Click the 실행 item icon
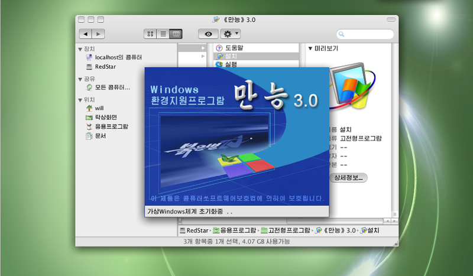 click(x=219, y=64)
